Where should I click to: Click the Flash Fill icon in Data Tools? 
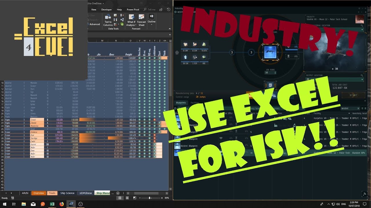click(115, 15)
